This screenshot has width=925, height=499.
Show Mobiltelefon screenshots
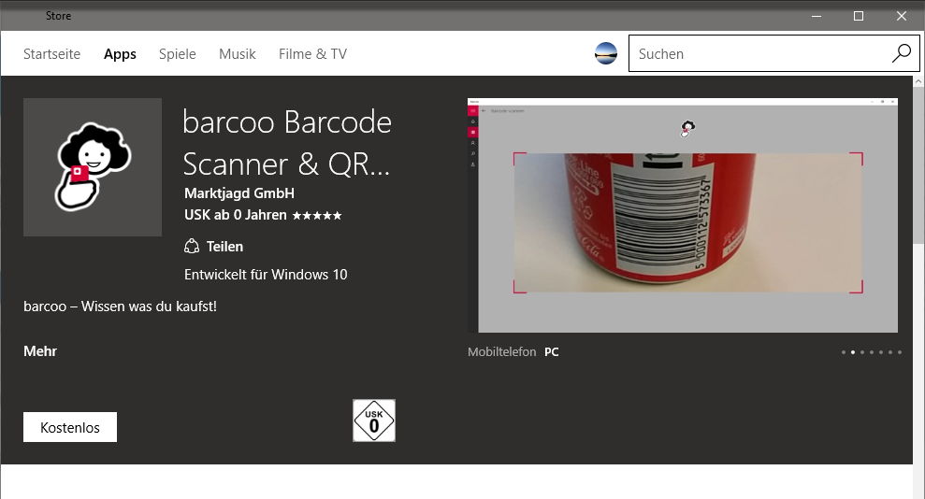(502, 351)
